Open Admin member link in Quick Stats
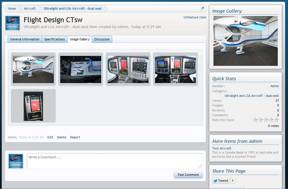 pyautogui.click(x=275, y=86)
